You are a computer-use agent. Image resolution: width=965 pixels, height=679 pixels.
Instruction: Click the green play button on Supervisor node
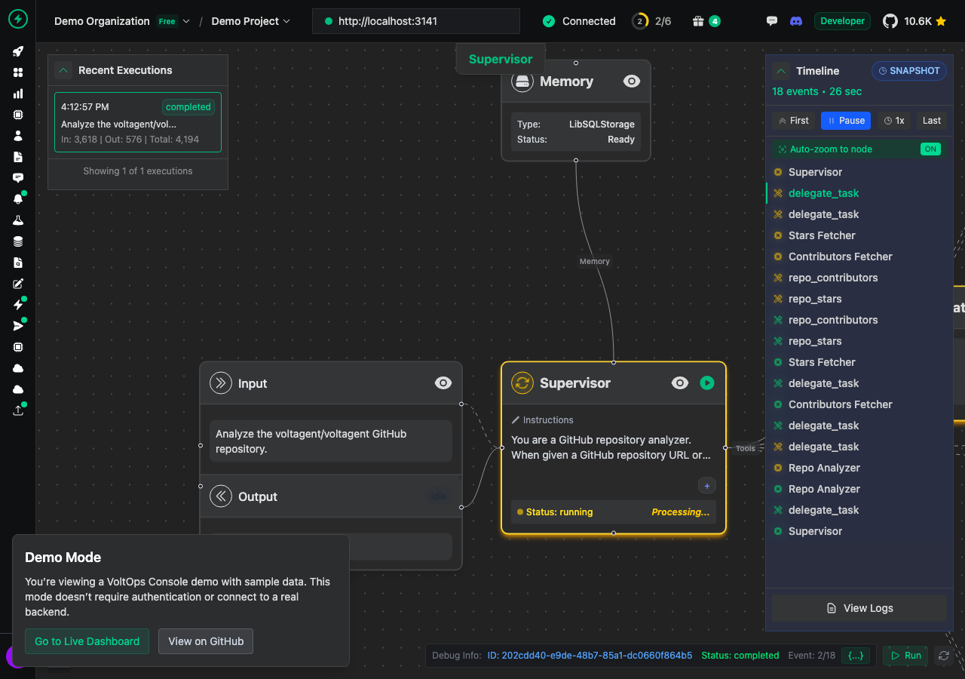706,383
